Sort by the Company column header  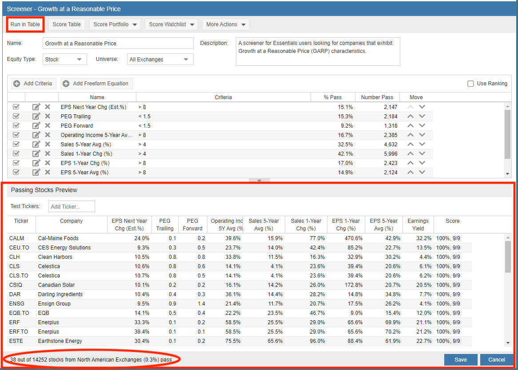[x=72, y=225]
